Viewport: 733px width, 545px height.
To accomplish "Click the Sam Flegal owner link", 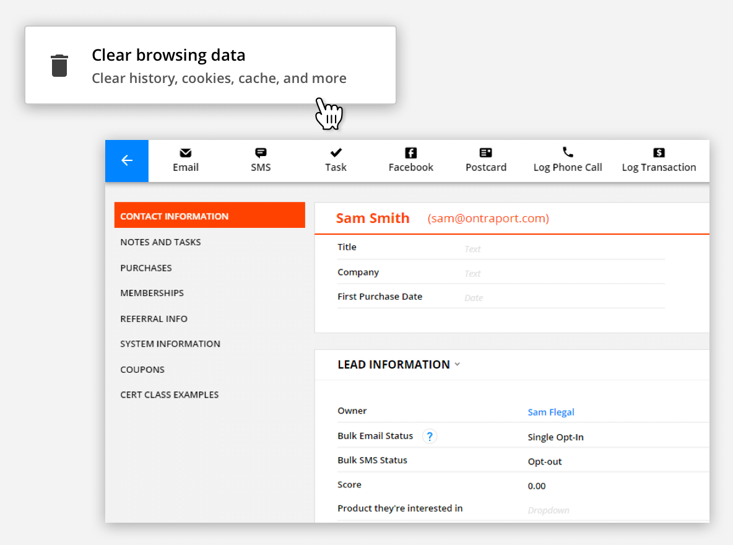I will coord(551,412).
